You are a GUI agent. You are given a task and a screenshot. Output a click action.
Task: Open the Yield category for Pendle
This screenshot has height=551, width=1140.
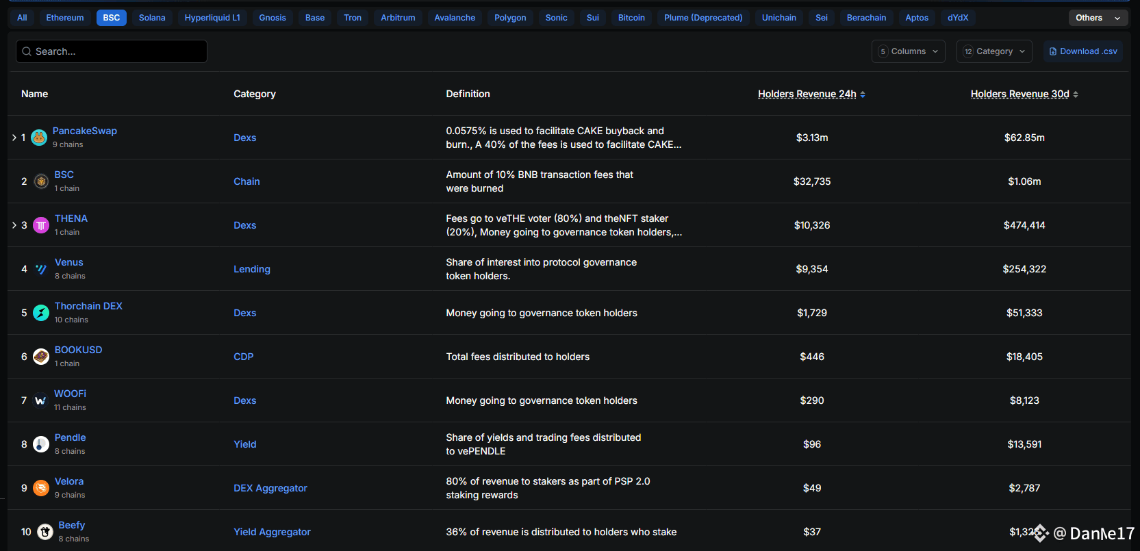[x=245, y=444]
